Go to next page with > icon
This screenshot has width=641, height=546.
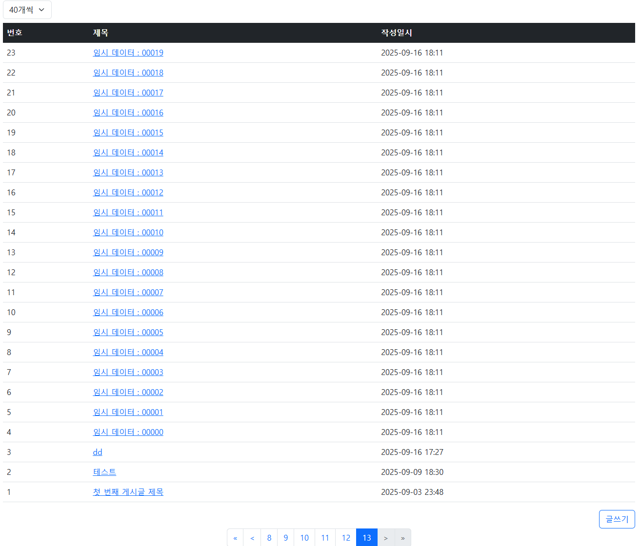click(x=386, y=538)
